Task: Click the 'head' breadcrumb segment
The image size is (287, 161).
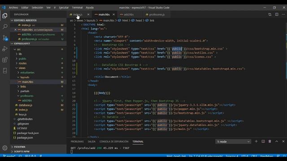Action: 139,21
